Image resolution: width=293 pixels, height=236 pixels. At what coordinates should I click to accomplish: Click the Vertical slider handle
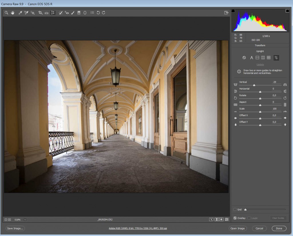[x=254, y=85]
